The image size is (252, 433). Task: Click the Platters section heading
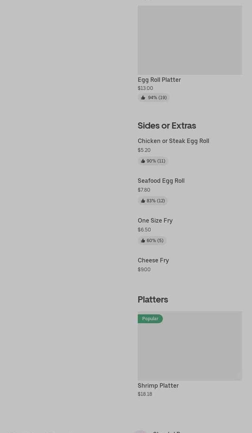(x=153, y=299)
